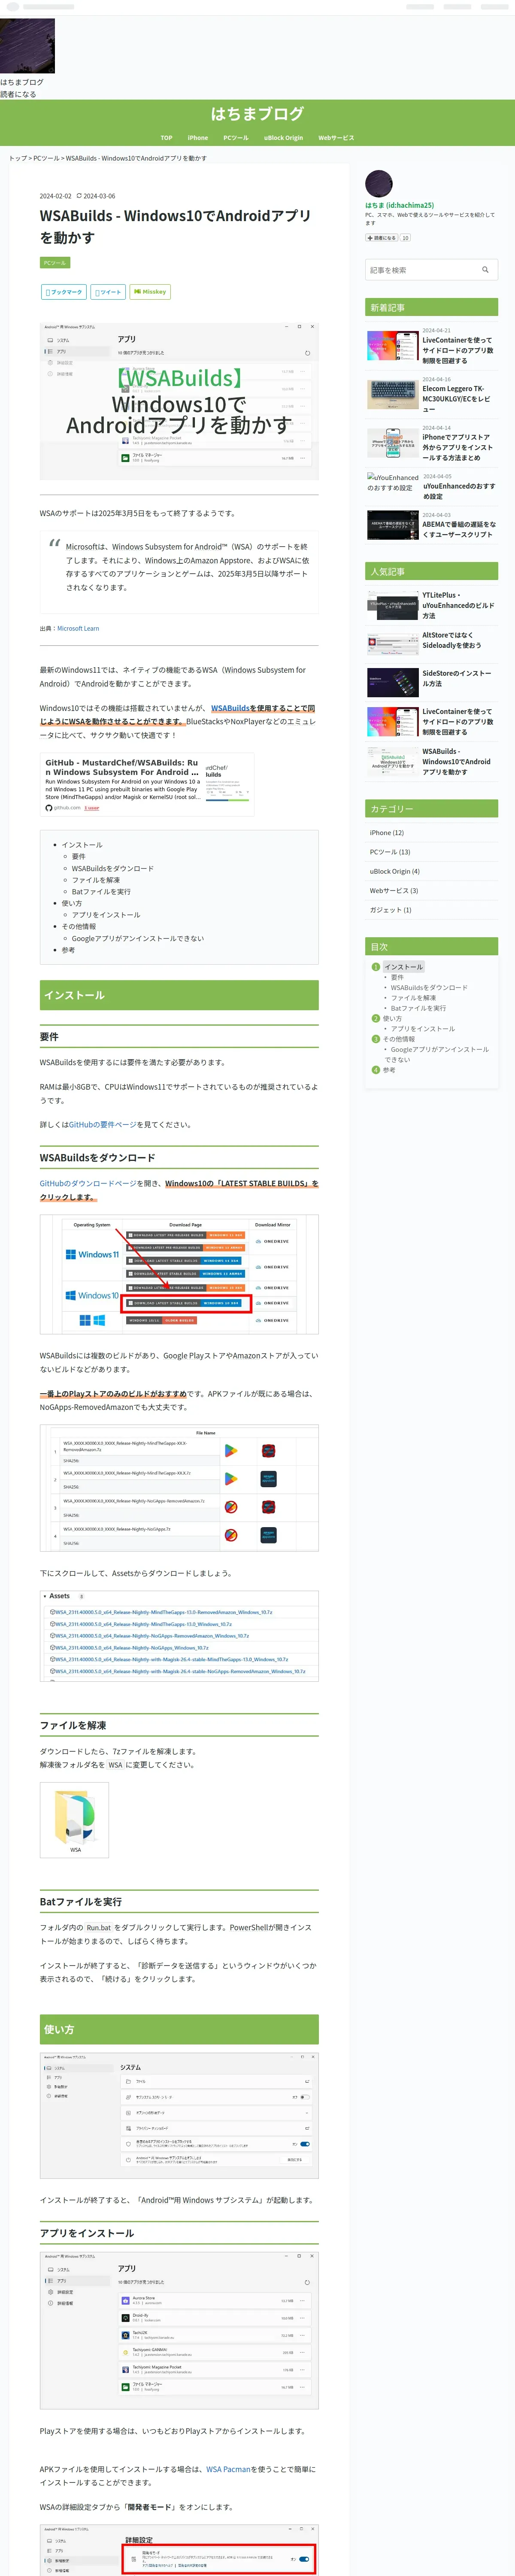Click the hero image reading WSABuilds Windows10でAndroidアプリを動かす
This screenshot has width=515, height=2576.
[179, 400]
